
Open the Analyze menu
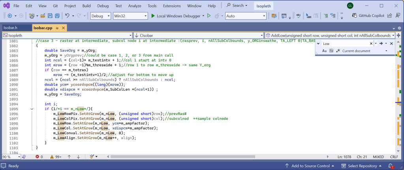tap(135, 6)
